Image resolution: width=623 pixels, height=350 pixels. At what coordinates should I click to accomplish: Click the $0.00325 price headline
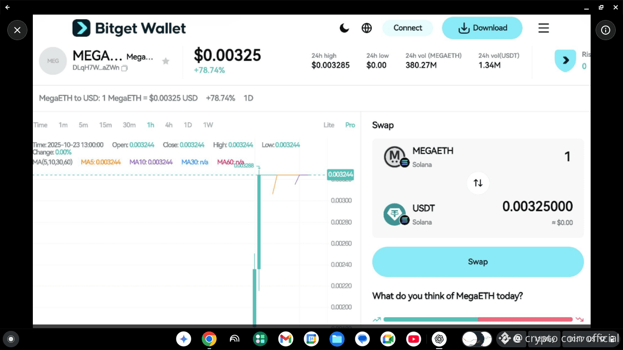coord(228,55)
